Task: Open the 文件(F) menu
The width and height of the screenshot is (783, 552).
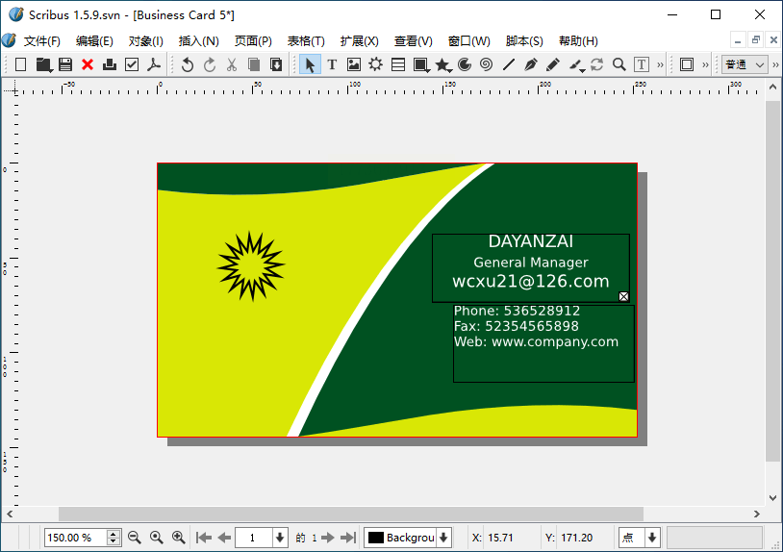Action: pyautogui.click(x=41, y=41)
